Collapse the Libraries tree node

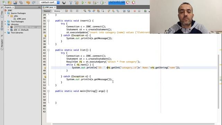pyautogui.click(x=6, y=24)
